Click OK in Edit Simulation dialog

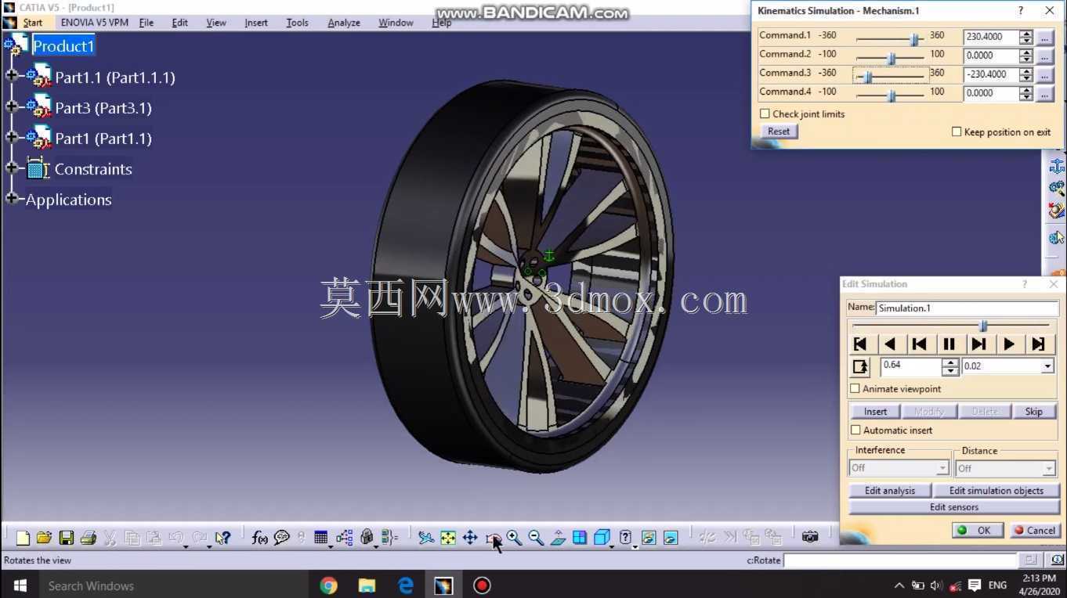[x=976, y=530]
